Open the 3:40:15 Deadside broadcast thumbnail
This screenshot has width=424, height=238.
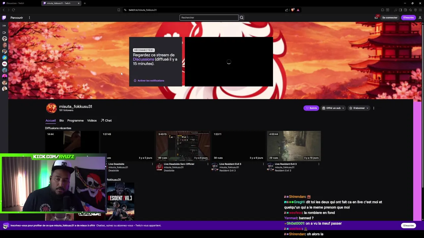pos(183,146)
